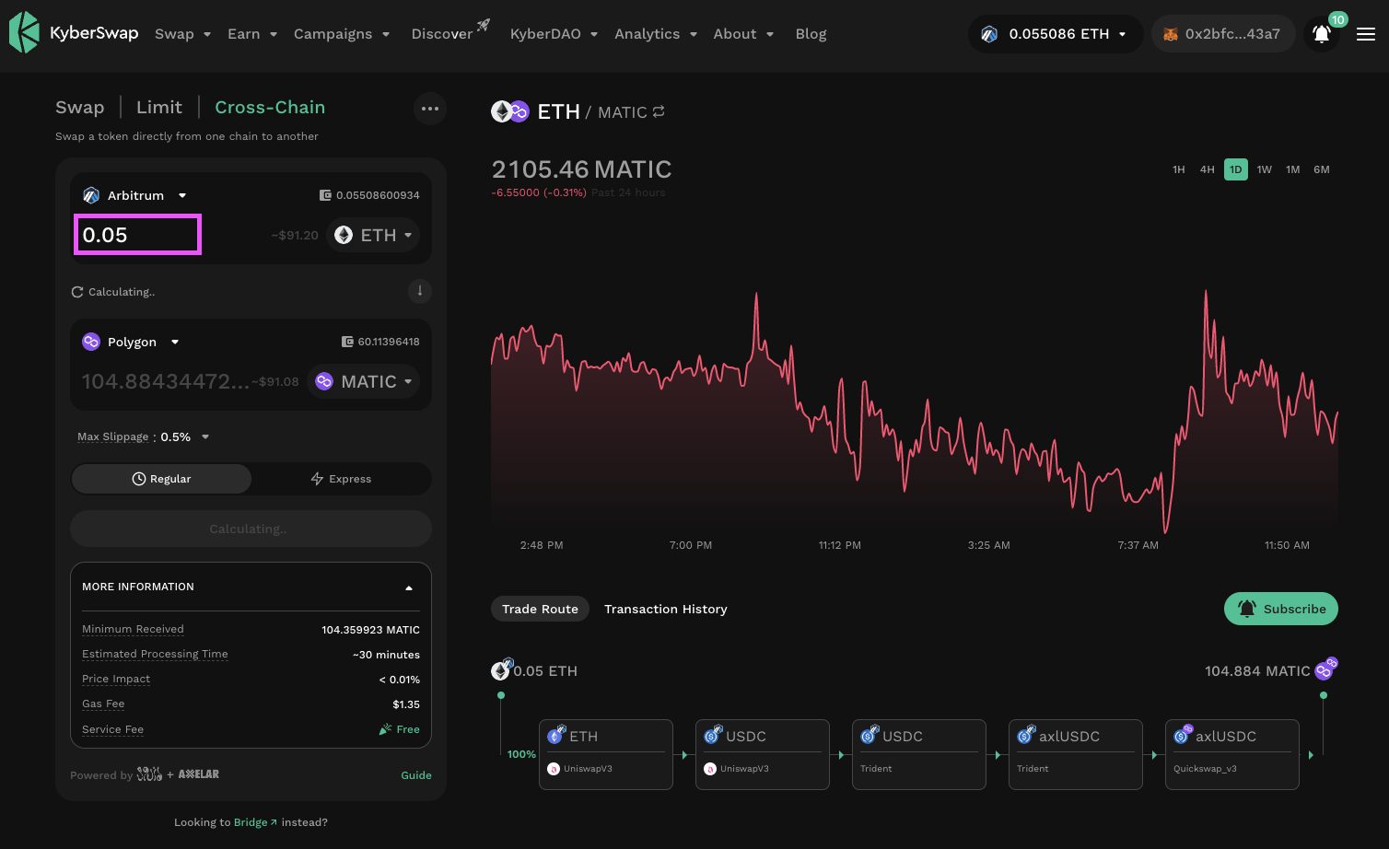
Task: Select Express processing mode
Action: pos(341,479)
